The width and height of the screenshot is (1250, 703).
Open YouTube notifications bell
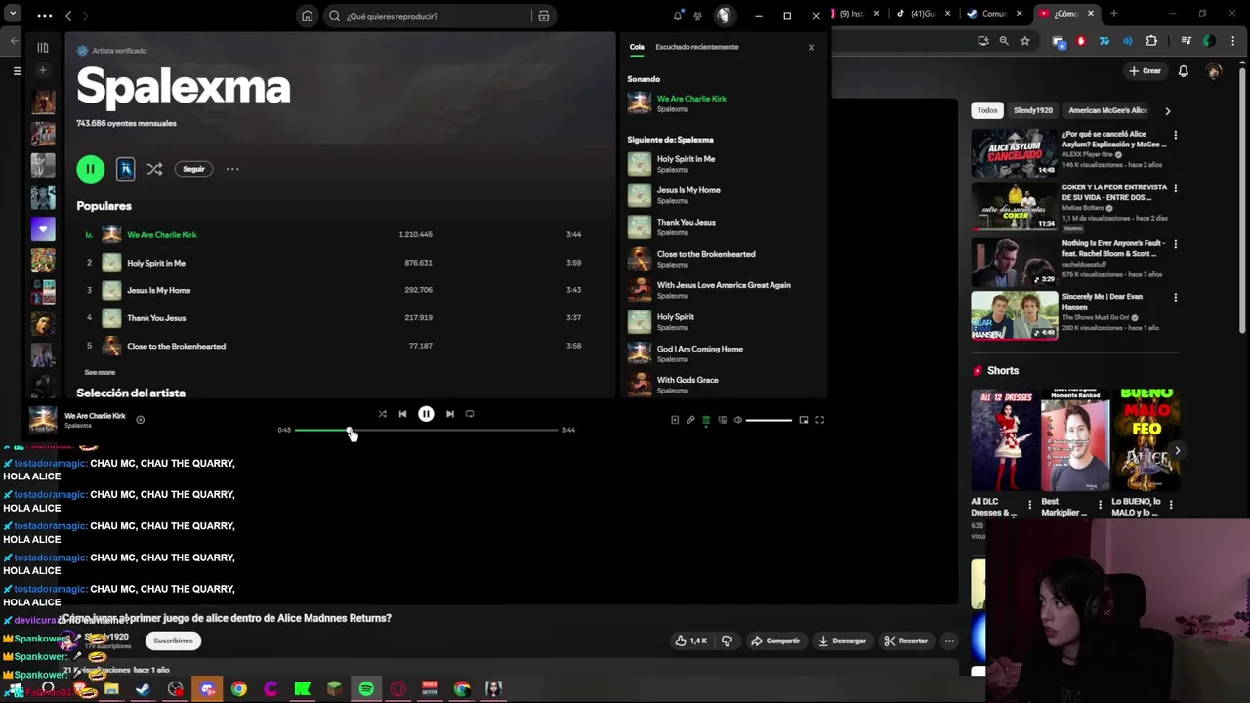coord(1183,71)
